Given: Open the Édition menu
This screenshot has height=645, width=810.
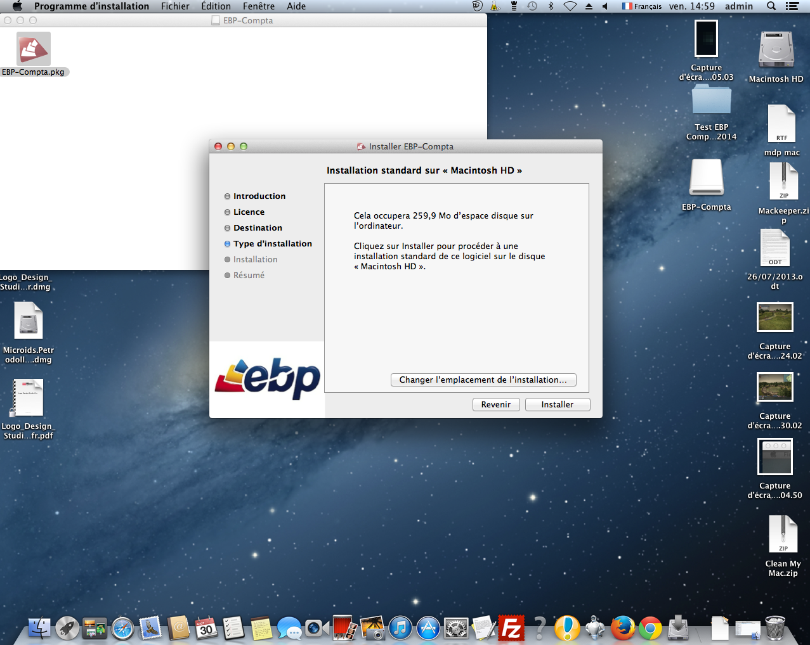Looking at the screenshot, I should tap(216, 6).
